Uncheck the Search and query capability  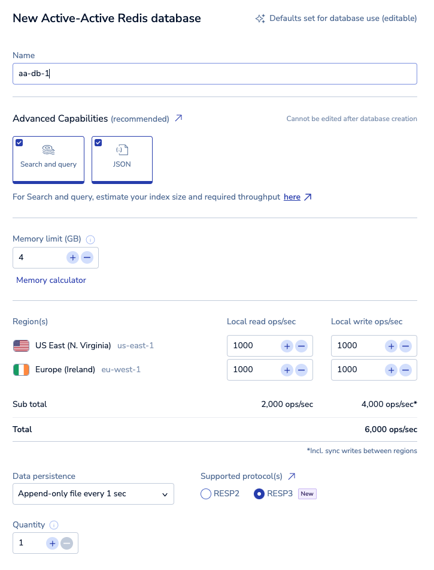pos(19,143)
